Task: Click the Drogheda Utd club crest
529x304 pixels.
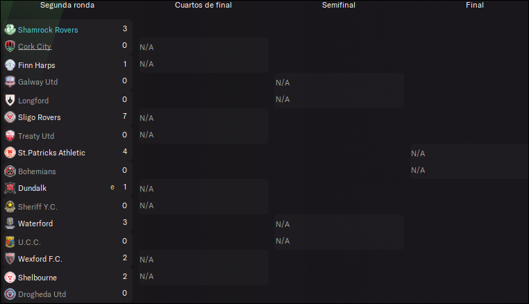Action: (x=10, y=294)
